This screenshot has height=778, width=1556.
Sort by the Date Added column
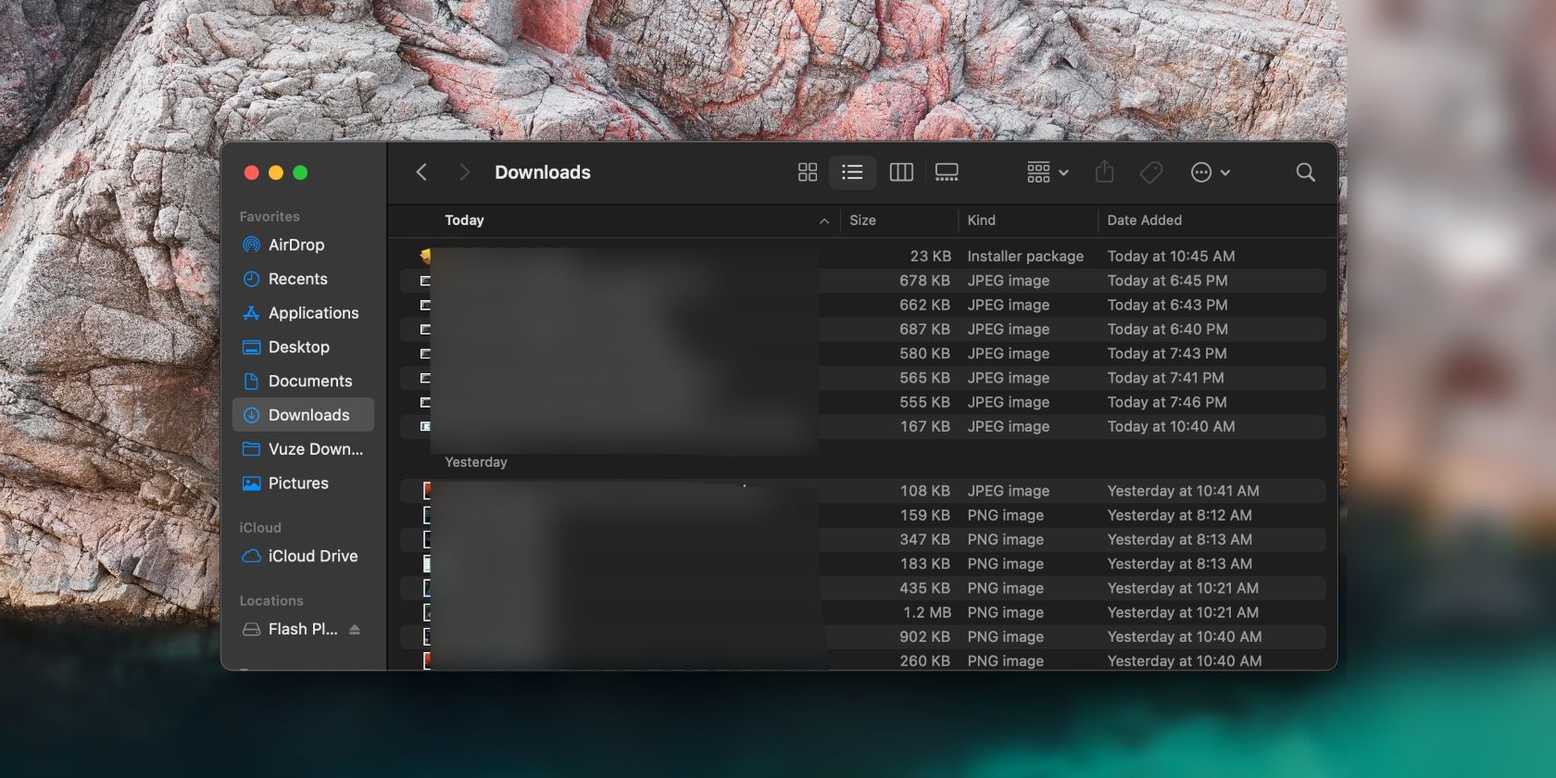pos(1144,220)
